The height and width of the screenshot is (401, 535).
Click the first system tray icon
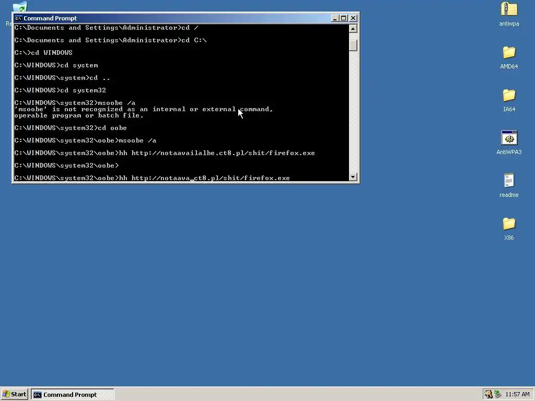click(489, 395)
